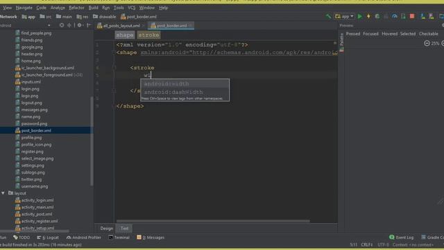This screenshot has height=250, width=444.
Task: Open the Analyze menu
Action: pos(58,8)
